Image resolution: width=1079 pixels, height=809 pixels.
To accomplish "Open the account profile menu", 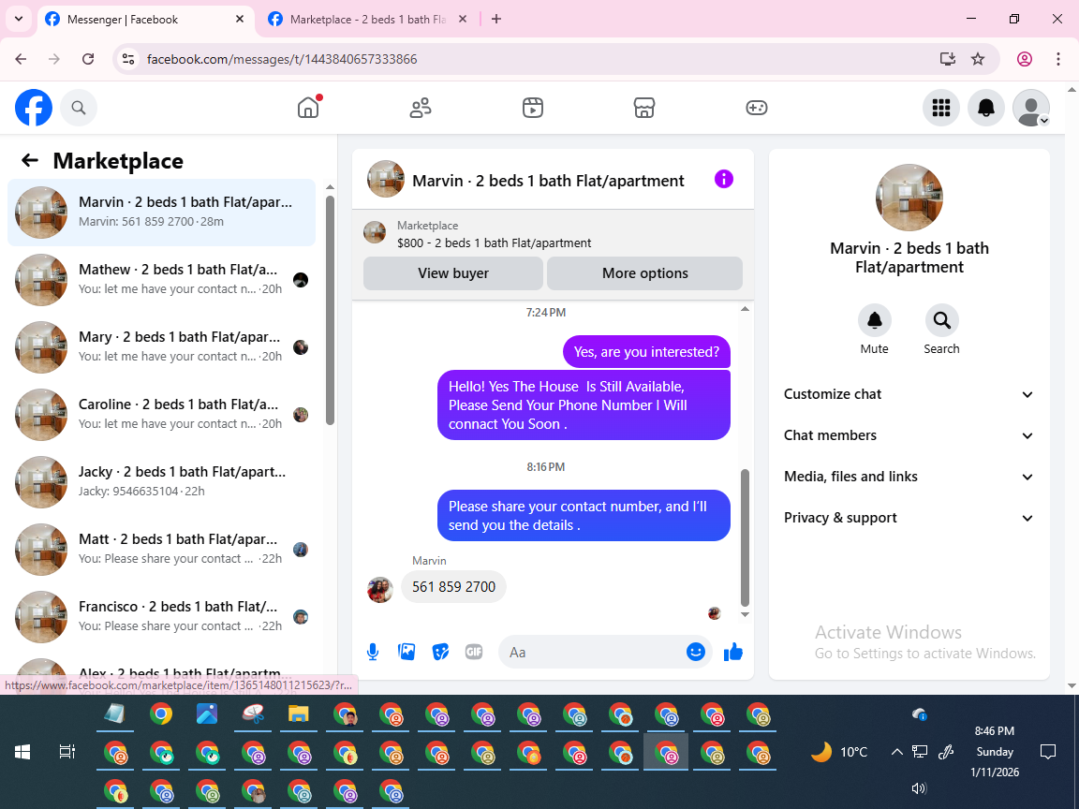I will [1031, 108].
